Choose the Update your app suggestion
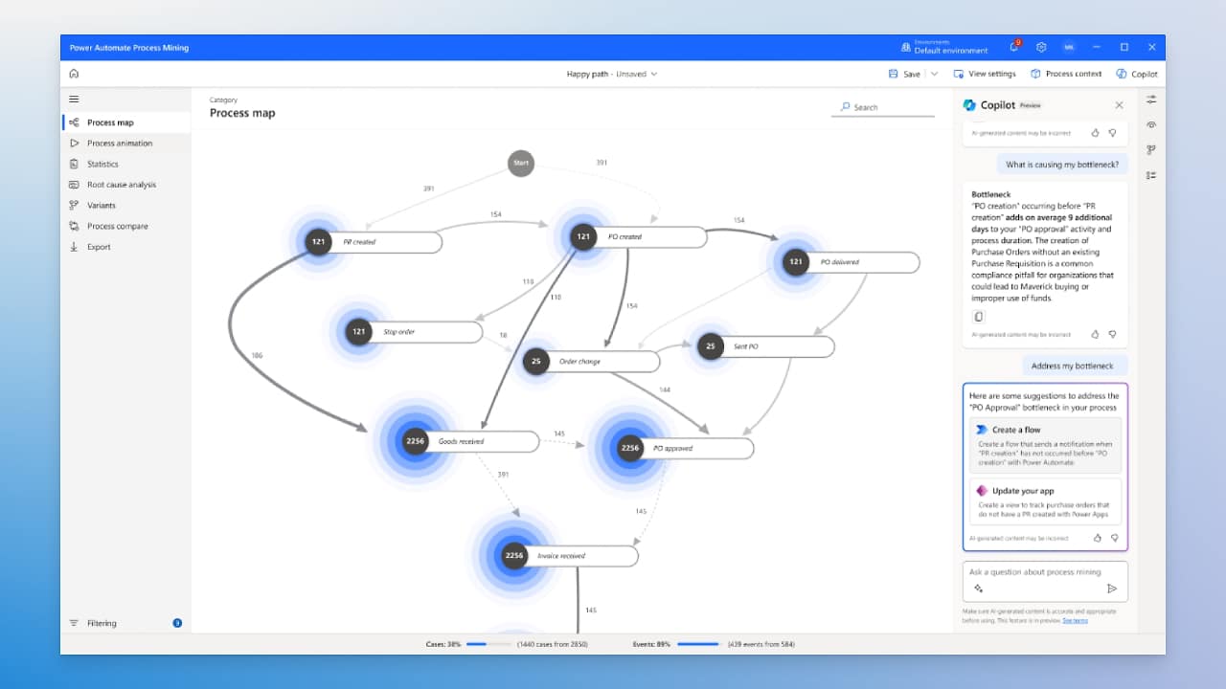Image resolution: width=1226 pixels, height=689 pixels. click(1045, 502)
